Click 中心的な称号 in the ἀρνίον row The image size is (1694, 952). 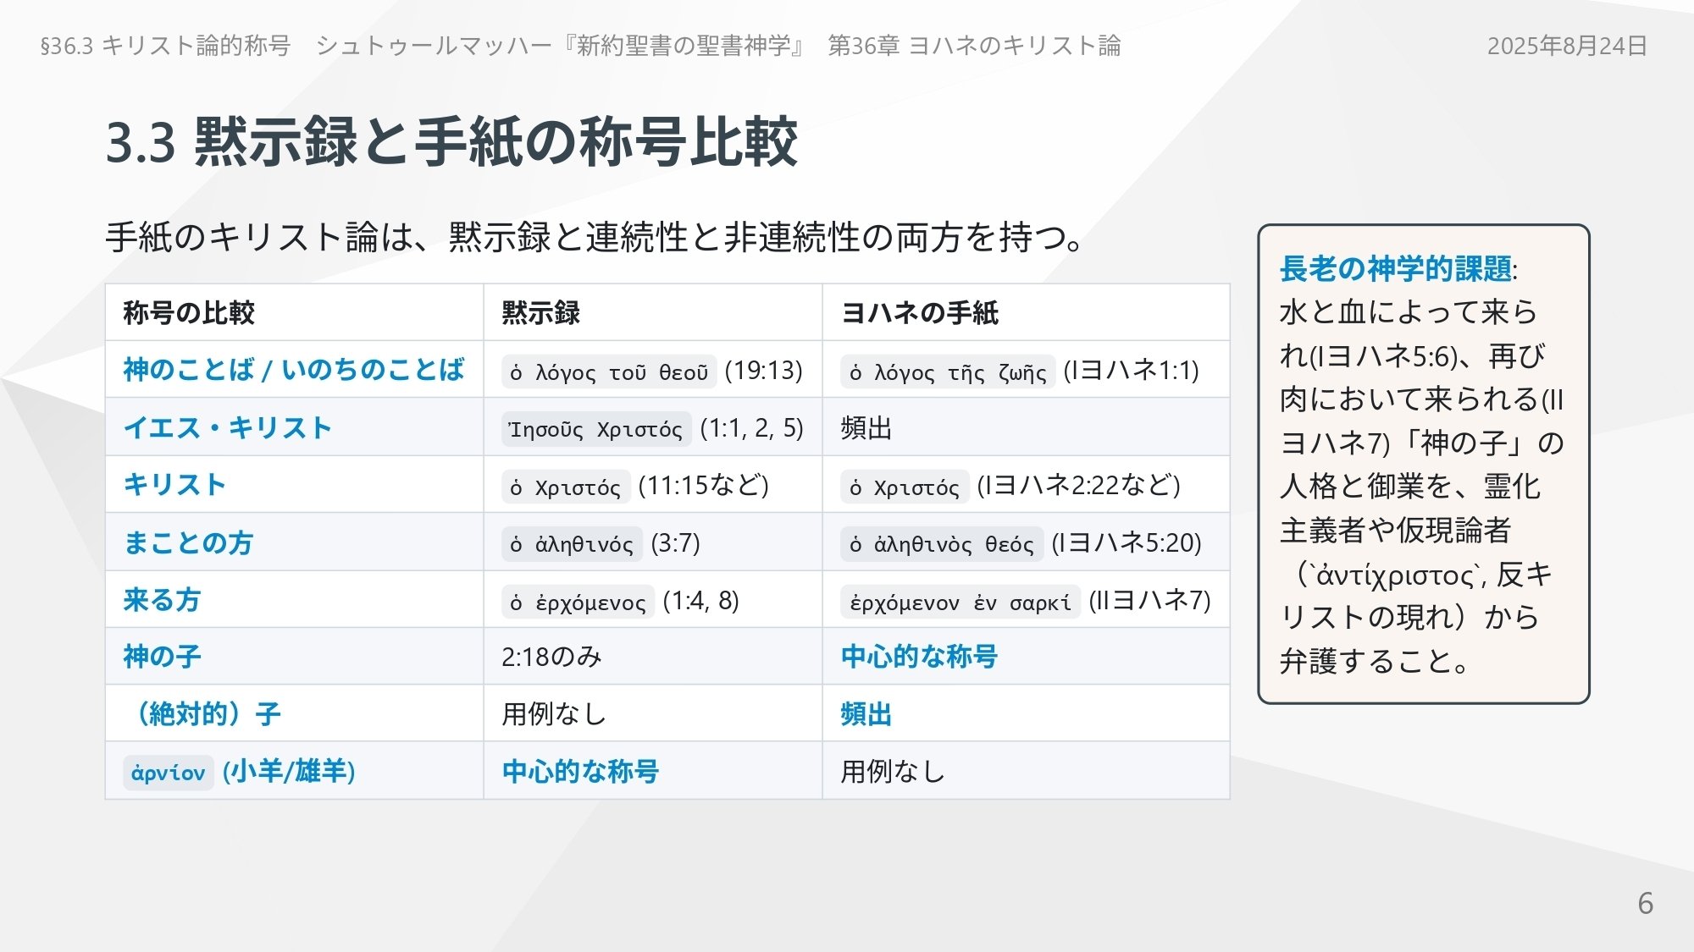click(580, 771)
